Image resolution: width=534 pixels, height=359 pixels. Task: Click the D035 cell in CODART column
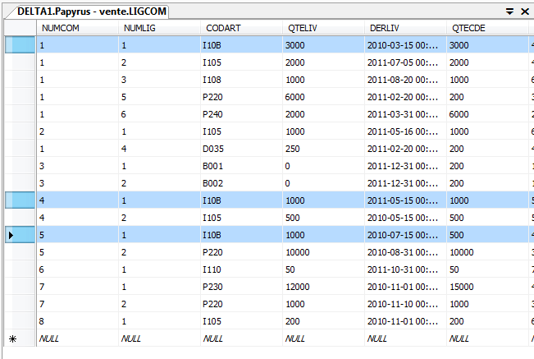tap(241, 147)
